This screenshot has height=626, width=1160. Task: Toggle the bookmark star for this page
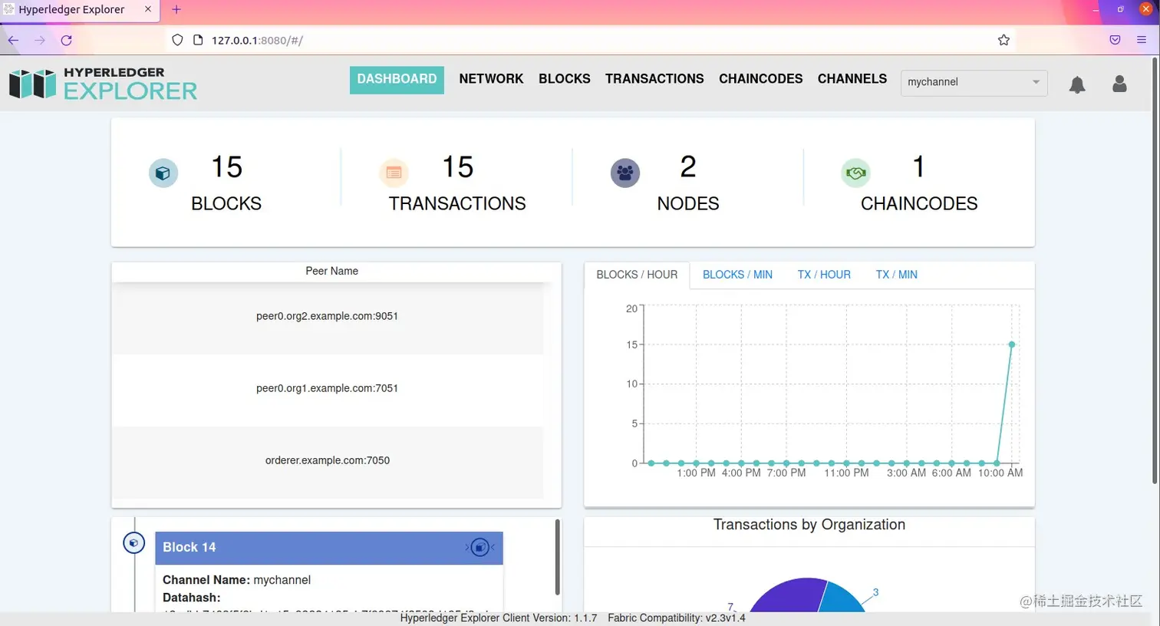pyautogui.click(x=1003, y=39)
